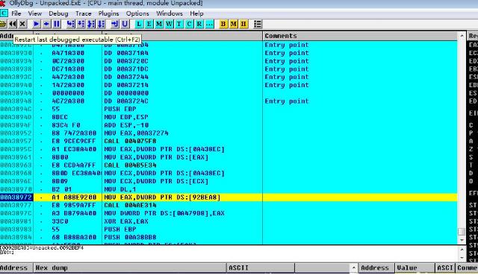Open CPU window C icon
The image size is (478, 275).
tap(189, 24)
